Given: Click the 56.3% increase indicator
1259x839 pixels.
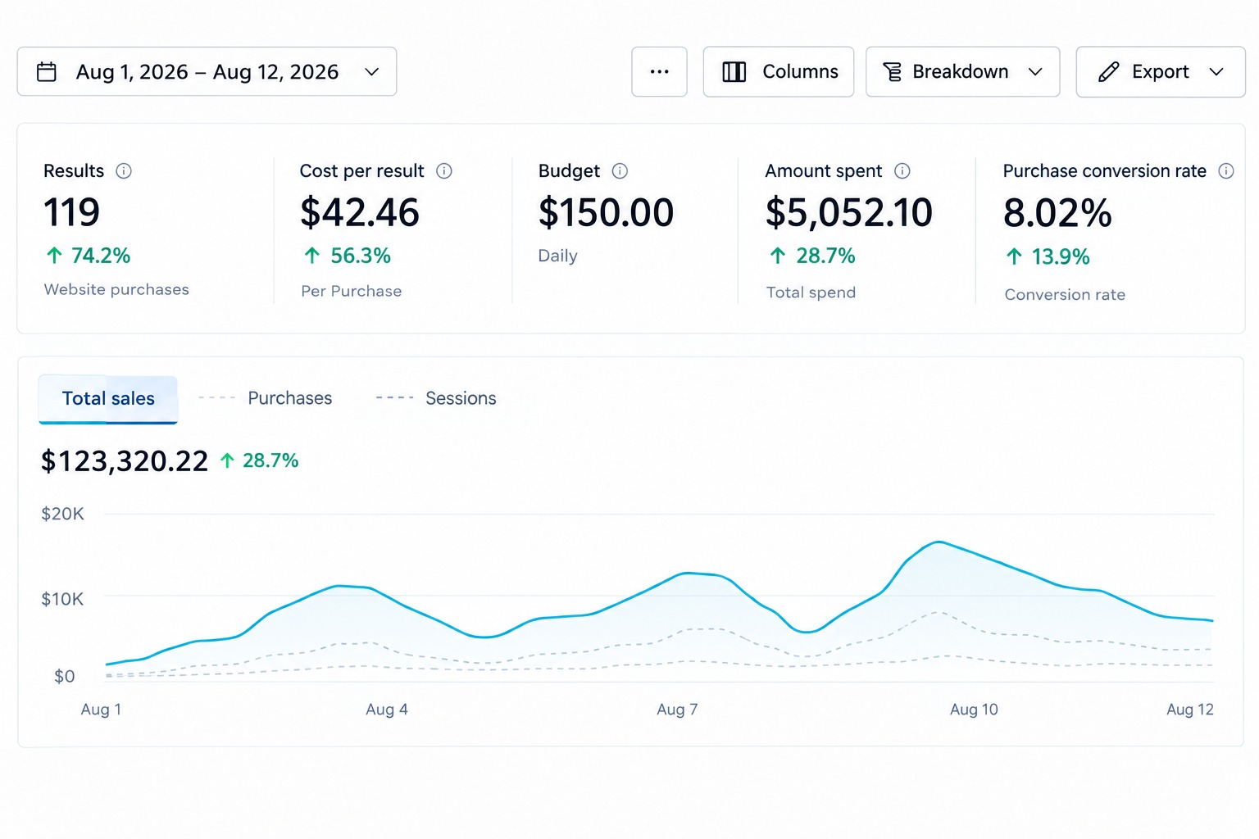Looking at the screenshot, I should pos(347,256).
